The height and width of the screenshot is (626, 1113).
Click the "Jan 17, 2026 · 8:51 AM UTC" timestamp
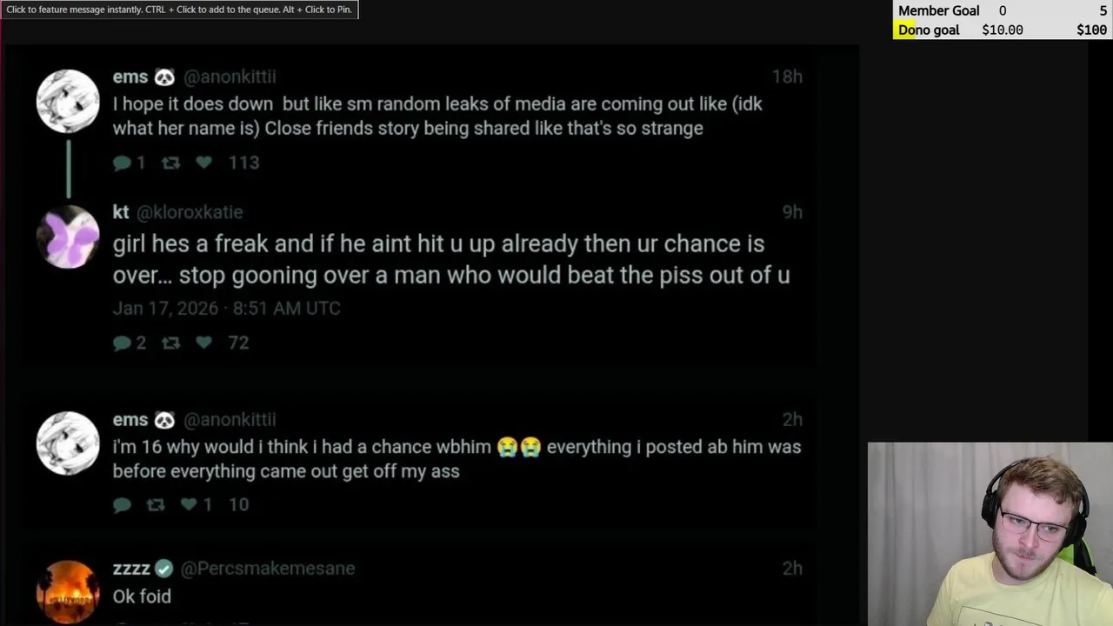point(226,309)
